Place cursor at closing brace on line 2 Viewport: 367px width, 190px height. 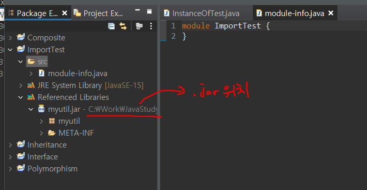(x=184, y=36)
